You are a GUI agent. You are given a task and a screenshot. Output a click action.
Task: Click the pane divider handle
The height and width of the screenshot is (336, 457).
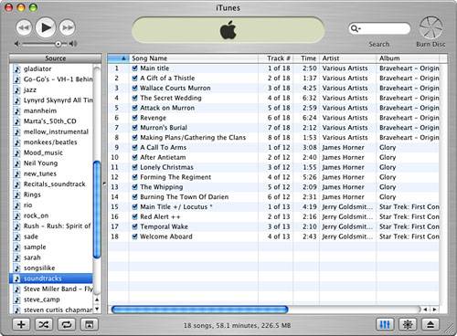(104, 184)
